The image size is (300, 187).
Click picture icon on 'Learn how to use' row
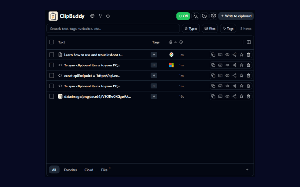pyautogui.click(x=220, y=55)
